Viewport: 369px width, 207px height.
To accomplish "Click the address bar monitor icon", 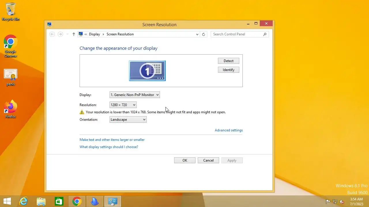I will pyautogui.click(x=81, y=34).
